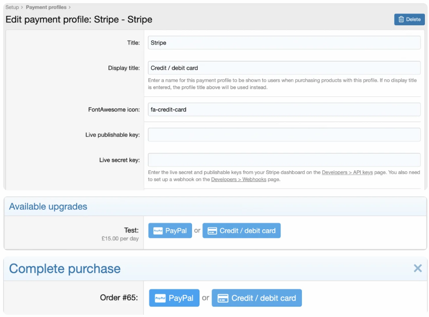Image resolution: width=429 pixels, height=317 pixels.
Task: Open Developers > Webhooks link
Action: pyautogui.click(x=238, y=180)
